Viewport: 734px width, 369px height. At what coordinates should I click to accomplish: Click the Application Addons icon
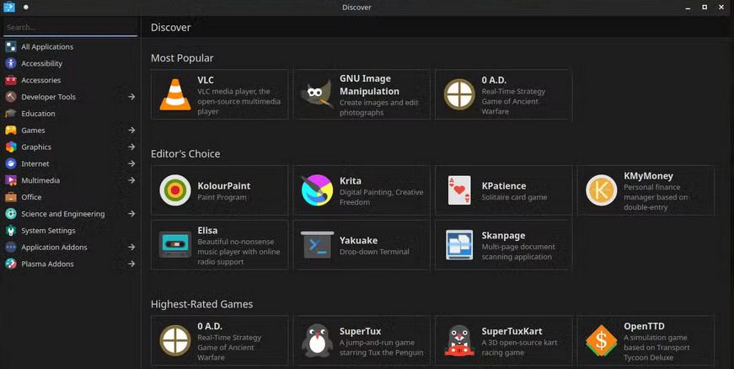[11, 247]
